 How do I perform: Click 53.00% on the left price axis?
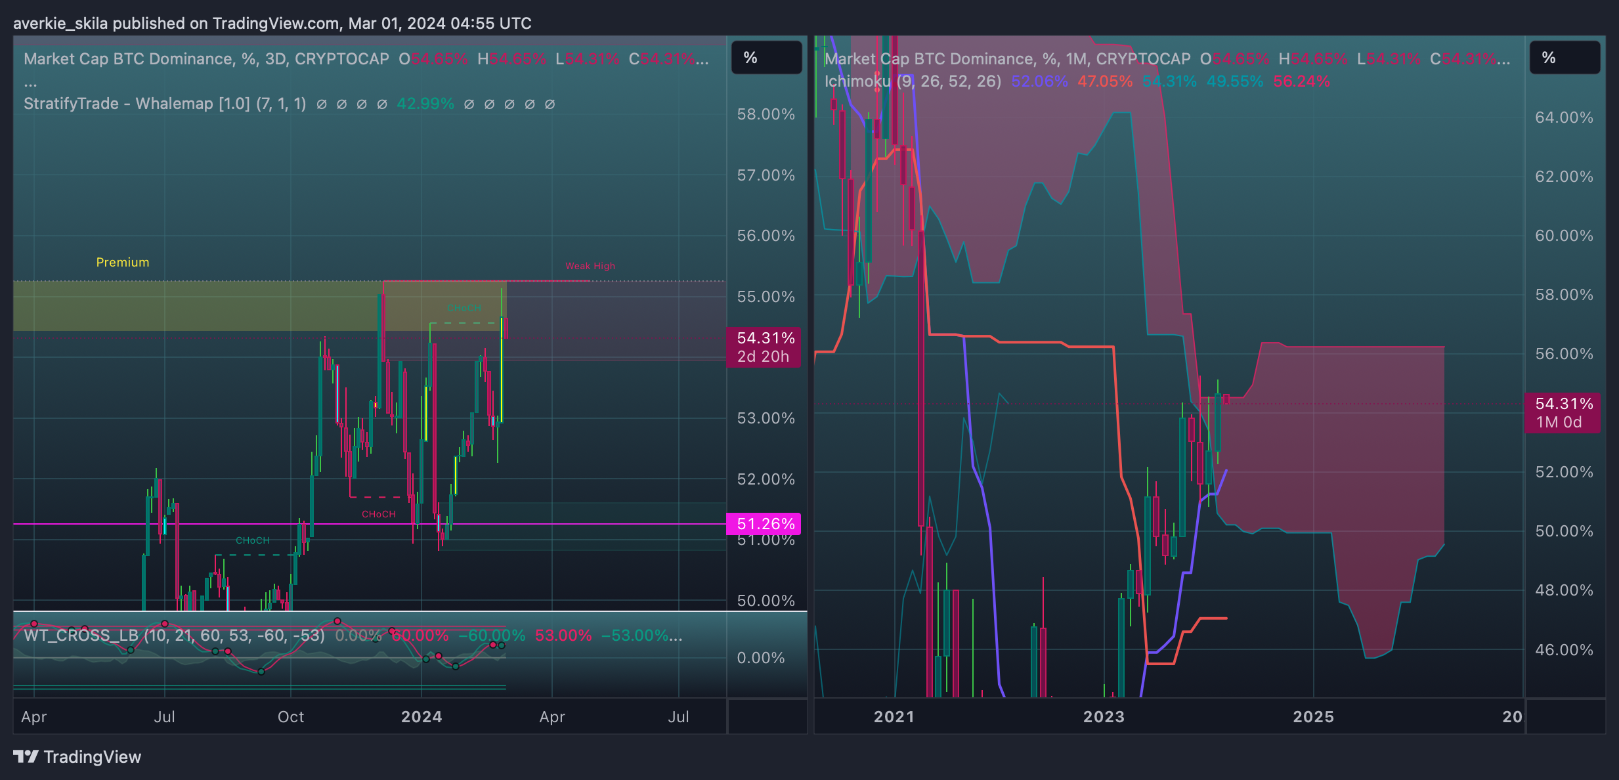(766, 418)
